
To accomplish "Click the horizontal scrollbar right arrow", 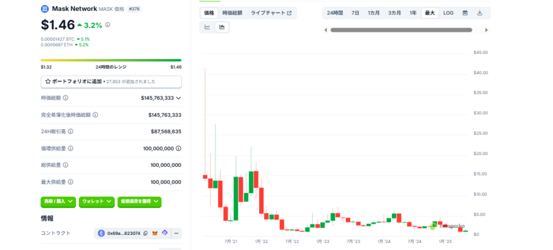I will 487,30.
